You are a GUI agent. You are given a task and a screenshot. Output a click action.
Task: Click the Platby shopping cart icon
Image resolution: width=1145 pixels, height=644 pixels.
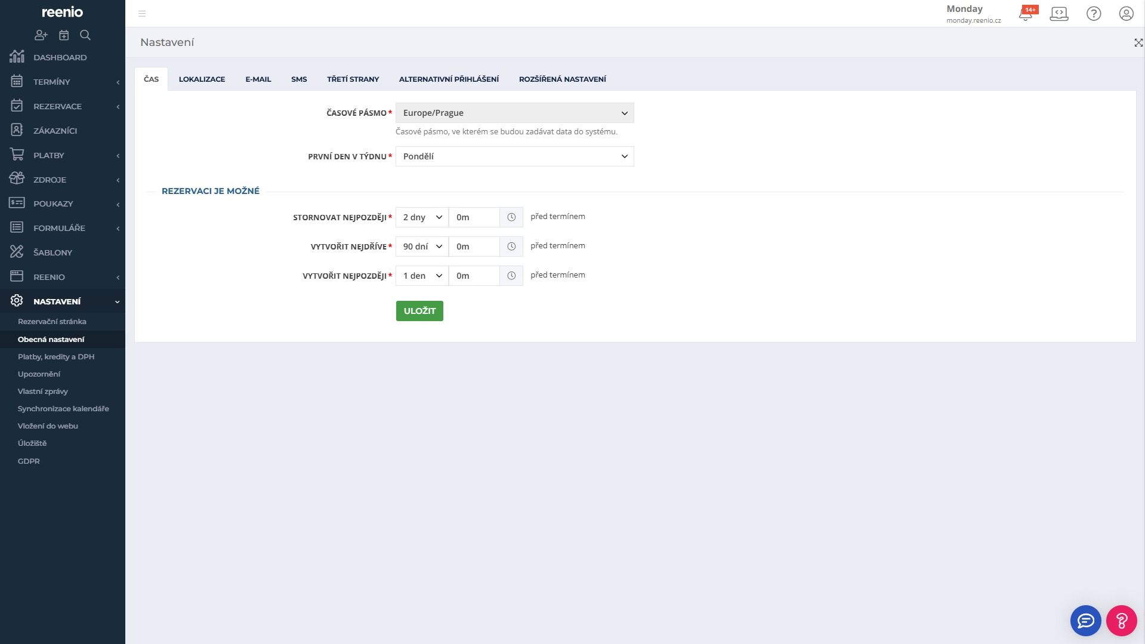click(x=17, y=155)
